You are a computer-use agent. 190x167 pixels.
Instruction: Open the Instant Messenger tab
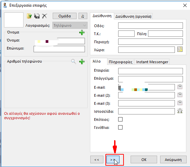click(x=152, y=62)
